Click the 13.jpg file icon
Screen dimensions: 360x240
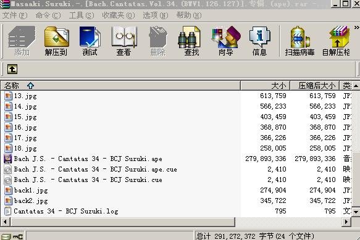click(8, 96)
